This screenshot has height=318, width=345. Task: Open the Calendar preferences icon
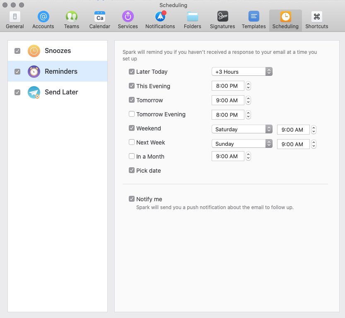coord(100,17)
